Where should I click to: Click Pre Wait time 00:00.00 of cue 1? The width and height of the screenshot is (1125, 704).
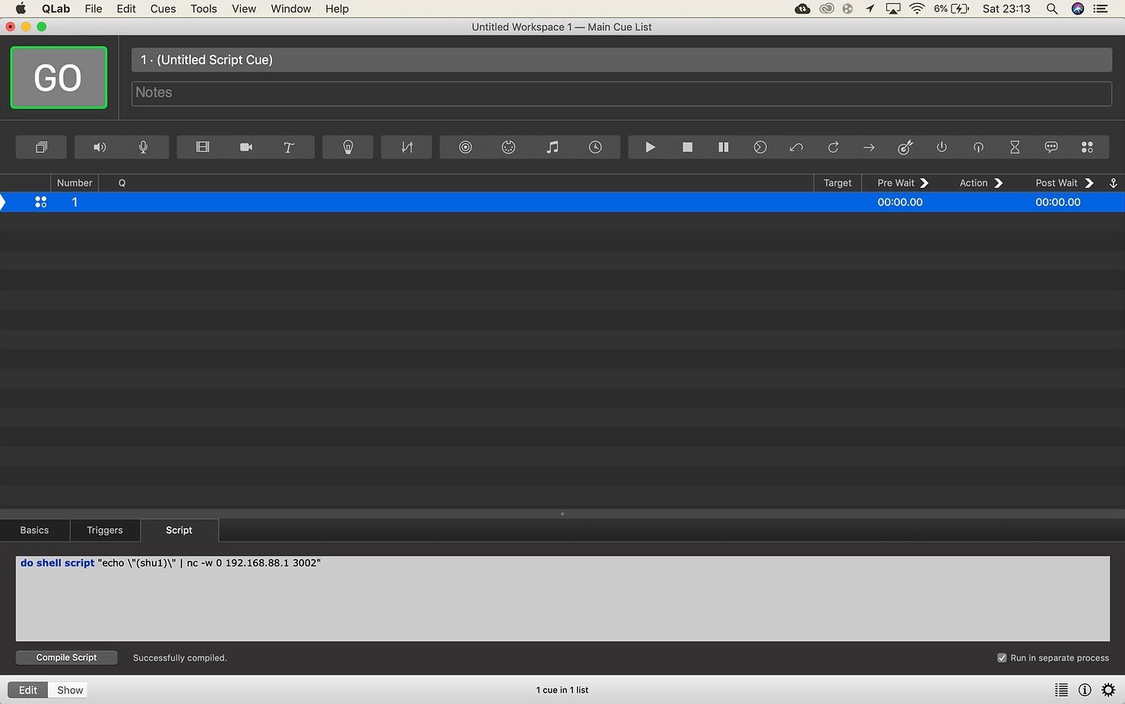click(x=900, y=202)
